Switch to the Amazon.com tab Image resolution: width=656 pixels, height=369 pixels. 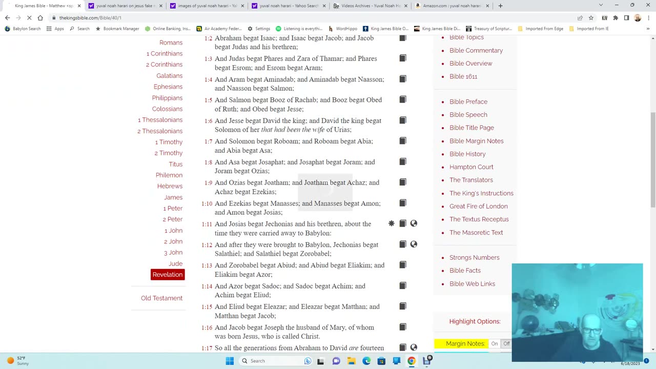click(452, 6)
